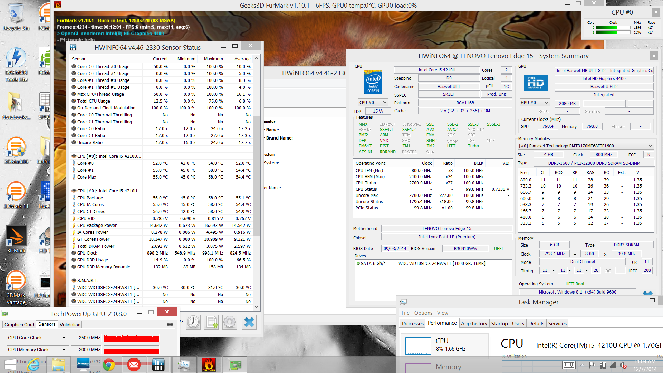Open Internet Explorer from taskbar
This screenshot has width=663, height=373.
pos(33,365)
